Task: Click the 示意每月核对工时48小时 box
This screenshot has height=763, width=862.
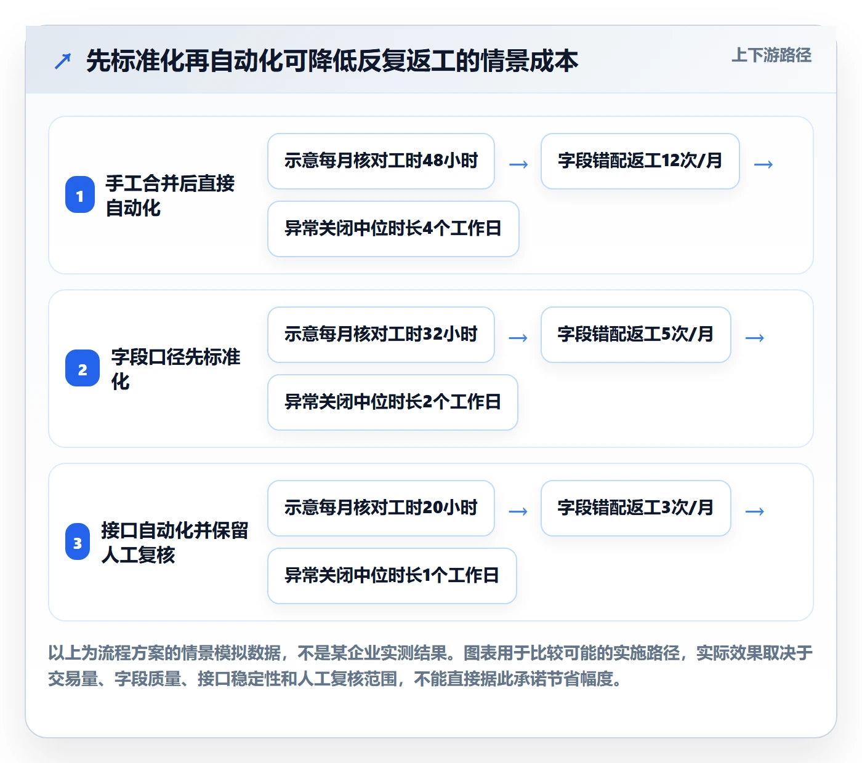Action: tap(381, 161)
